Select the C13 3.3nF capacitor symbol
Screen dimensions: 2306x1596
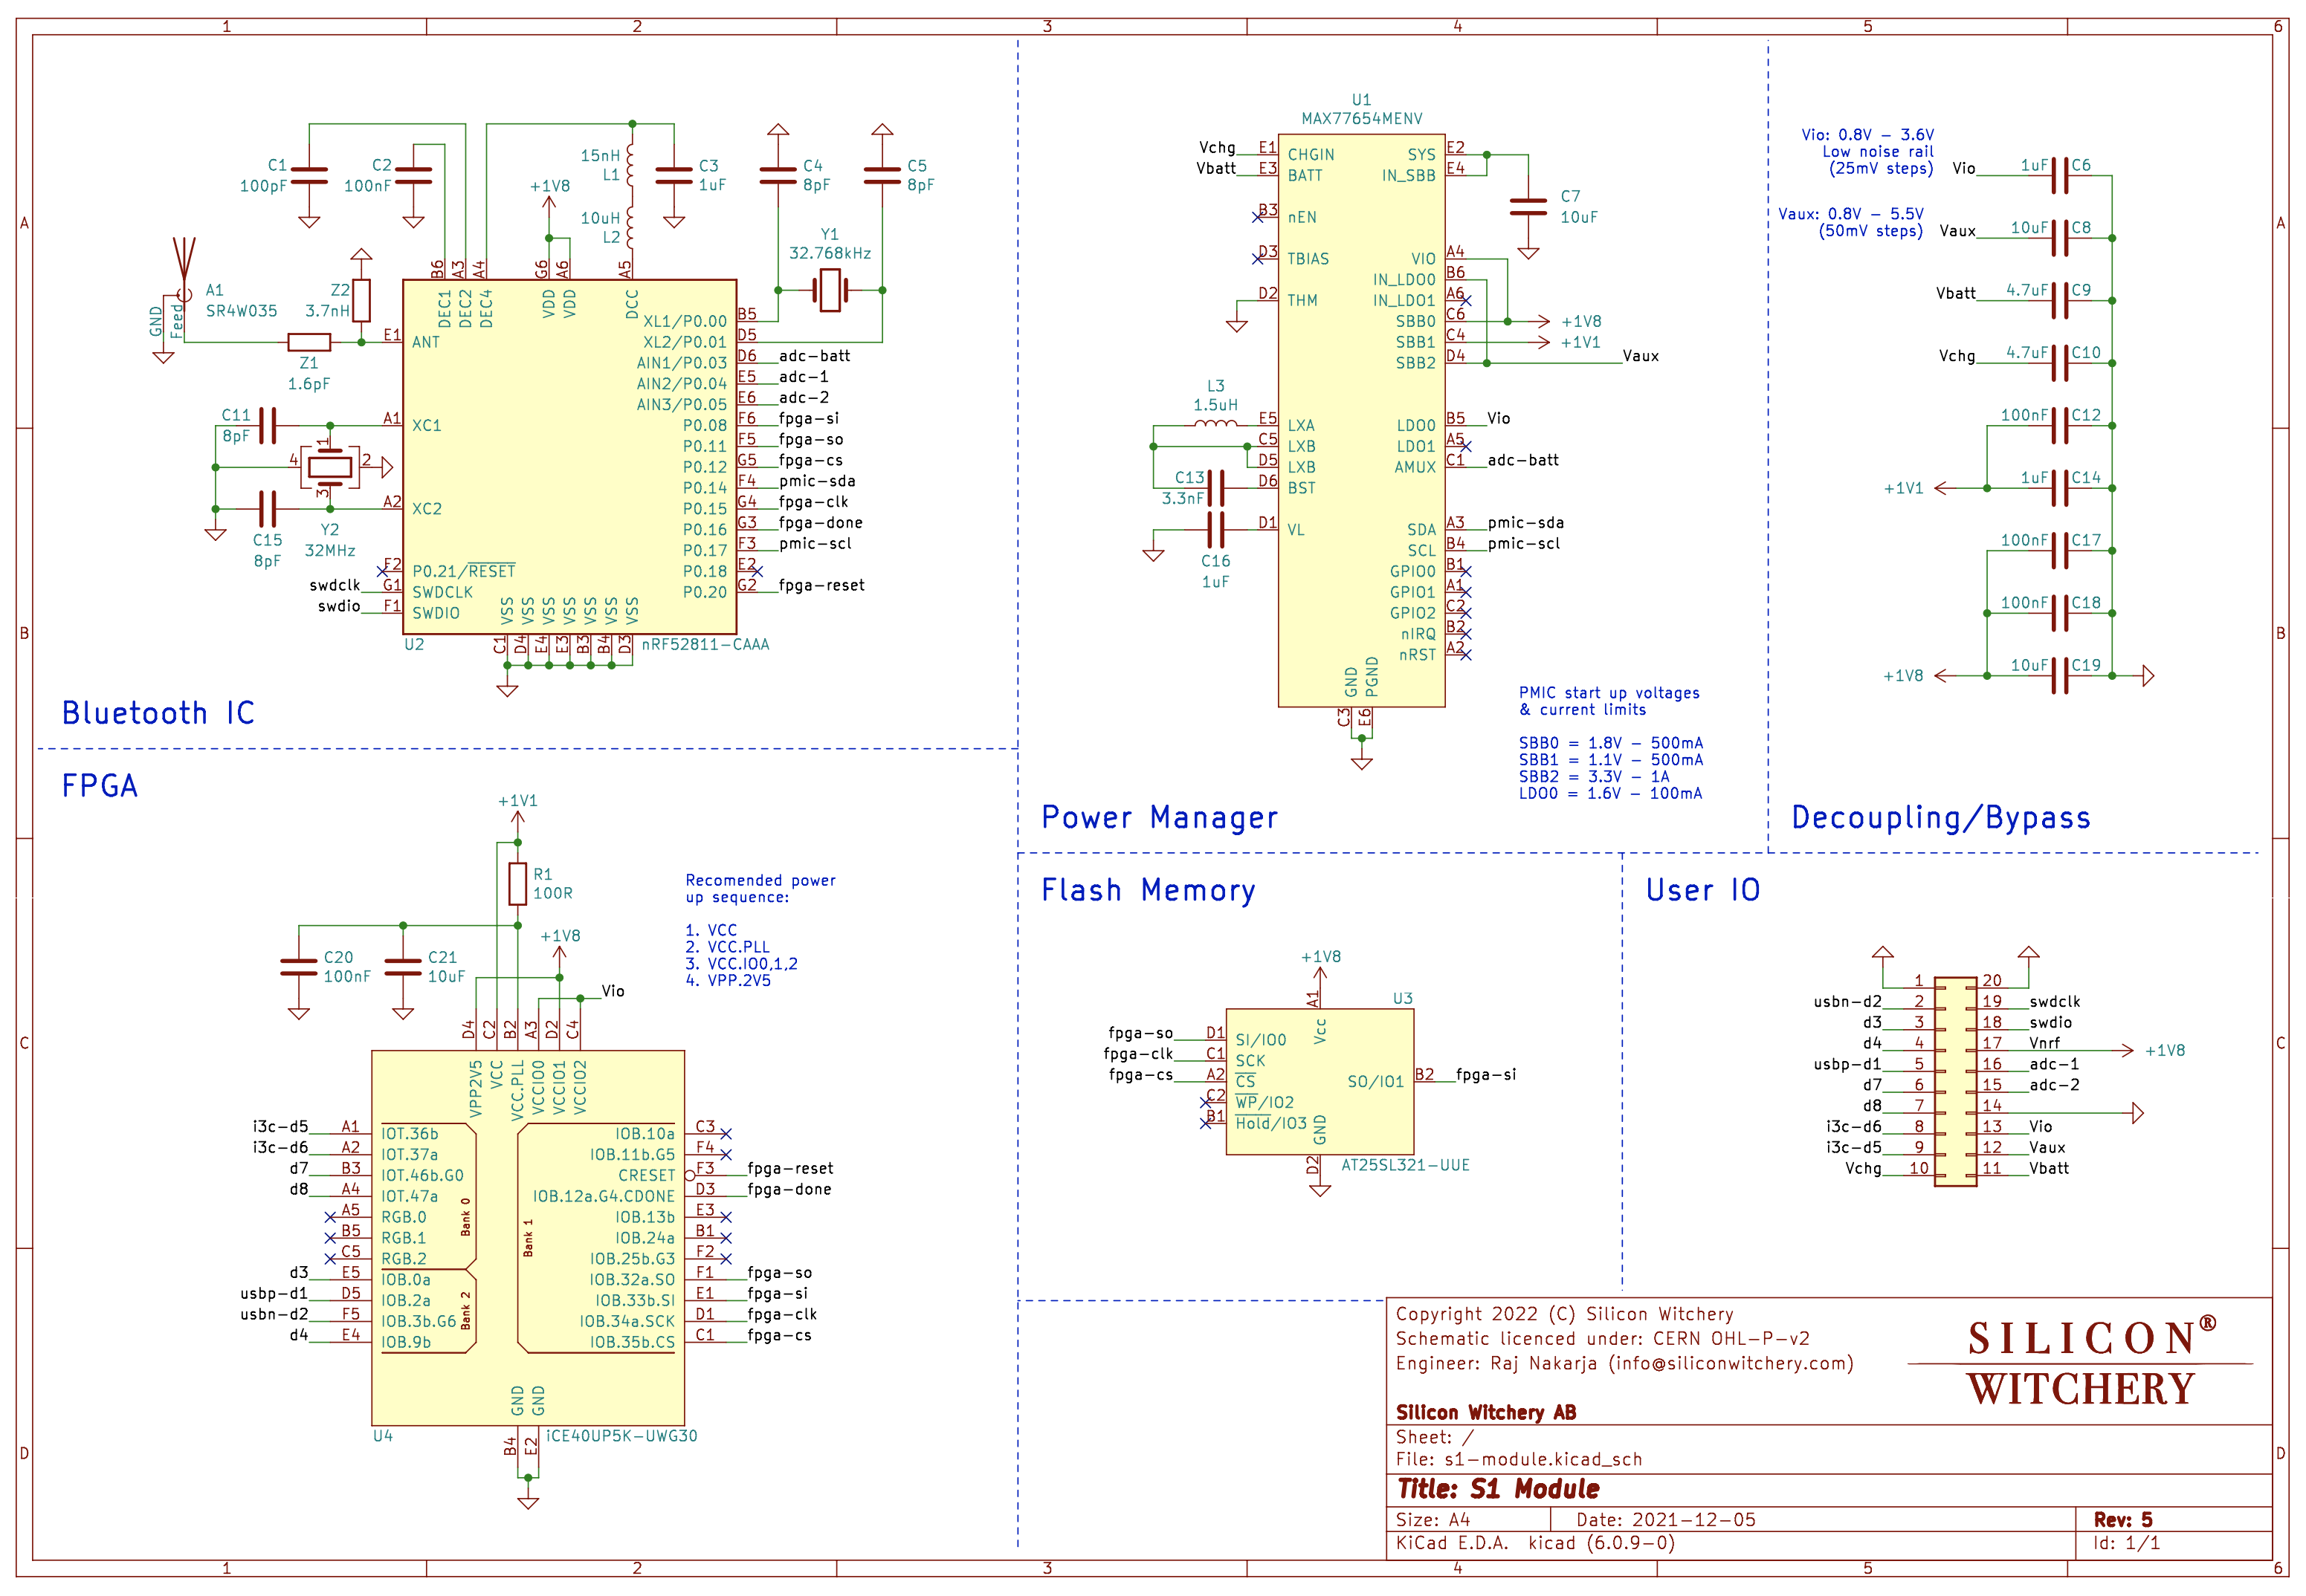tap(1215, 488)
